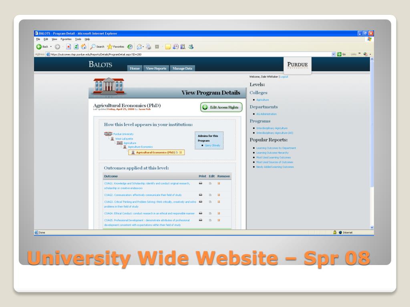This screenshot has width=410, height=307.
Task: Click the Purdue University logo
Action: coord(297,65)
